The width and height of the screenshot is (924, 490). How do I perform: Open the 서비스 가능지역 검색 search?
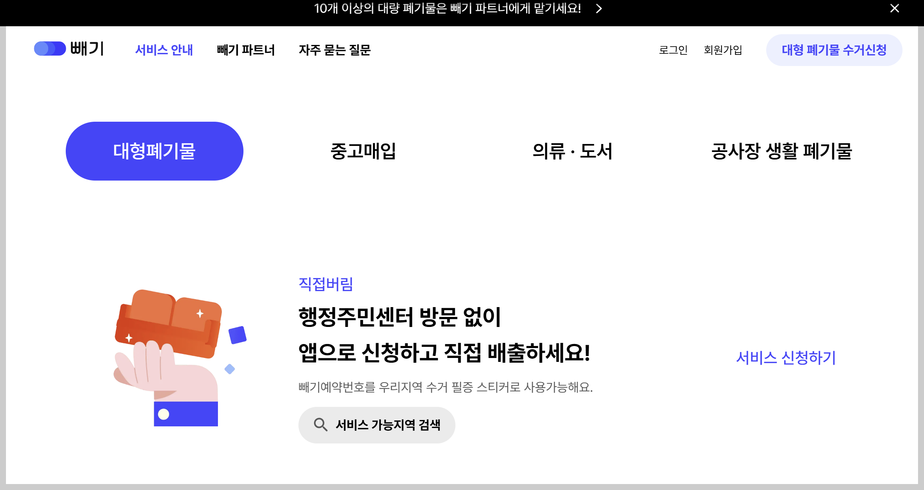pyautogui.click(x=377, y=424)
